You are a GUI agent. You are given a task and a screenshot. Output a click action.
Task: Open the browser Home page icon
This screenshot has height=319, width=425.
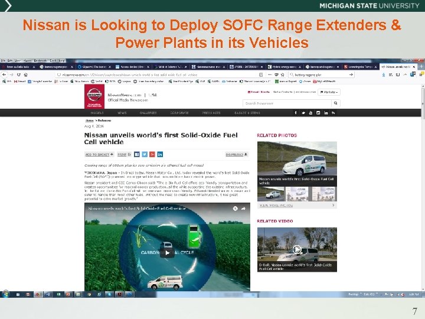click(26, 74)
